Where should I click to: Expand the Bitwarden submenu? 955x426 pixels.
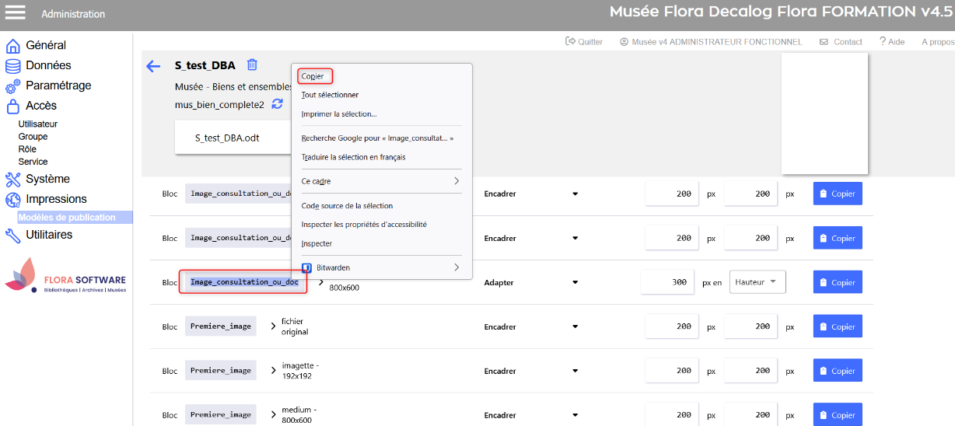[x=380, y=267]
